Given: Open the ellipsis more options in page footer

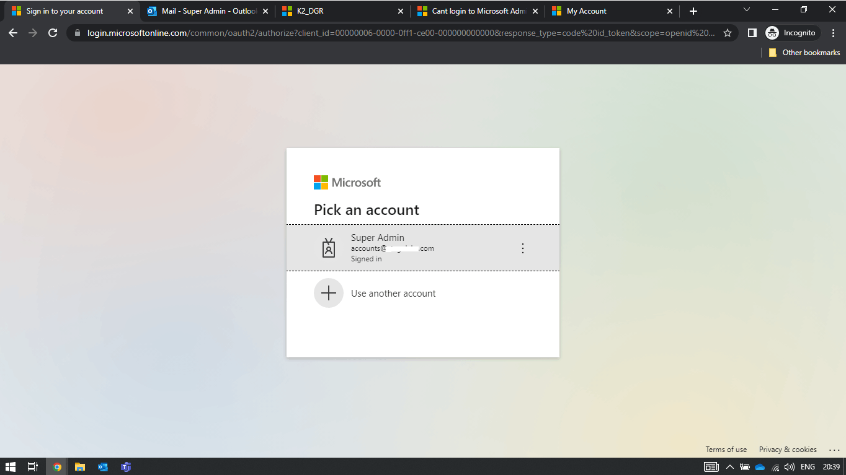Looking at the screenshot, I should 834,450.
